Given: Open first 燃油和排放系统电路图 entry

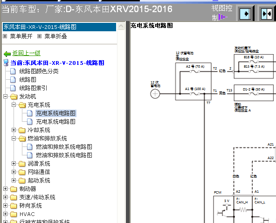Looking at the screenshot, I should 64,147.
